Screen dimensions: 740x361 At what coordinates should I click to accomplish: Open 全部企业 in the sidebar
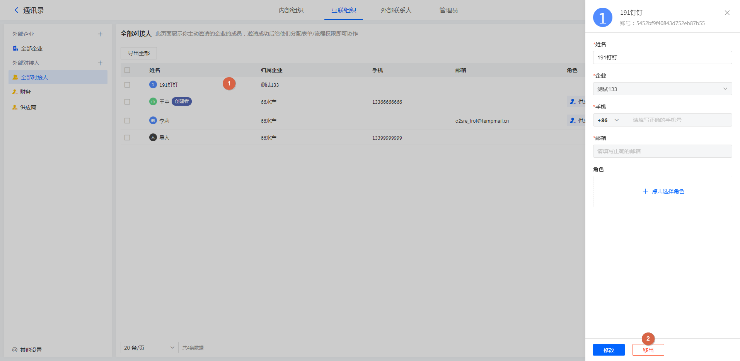[31, 49]
